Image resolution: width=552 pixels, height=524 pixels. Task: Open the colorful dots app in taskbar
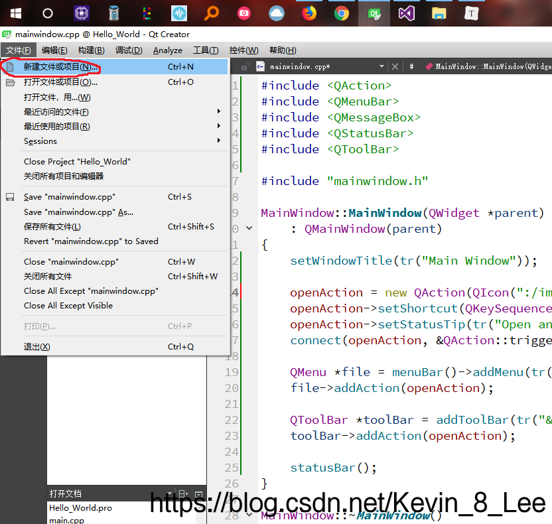tap(147, 14)
